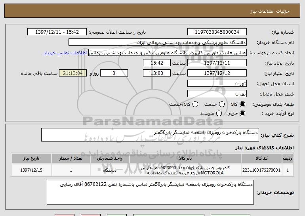Click the اطلاعات کالاهای مورد نیاز heading
The image size is (305, 216).
[264, 148]
